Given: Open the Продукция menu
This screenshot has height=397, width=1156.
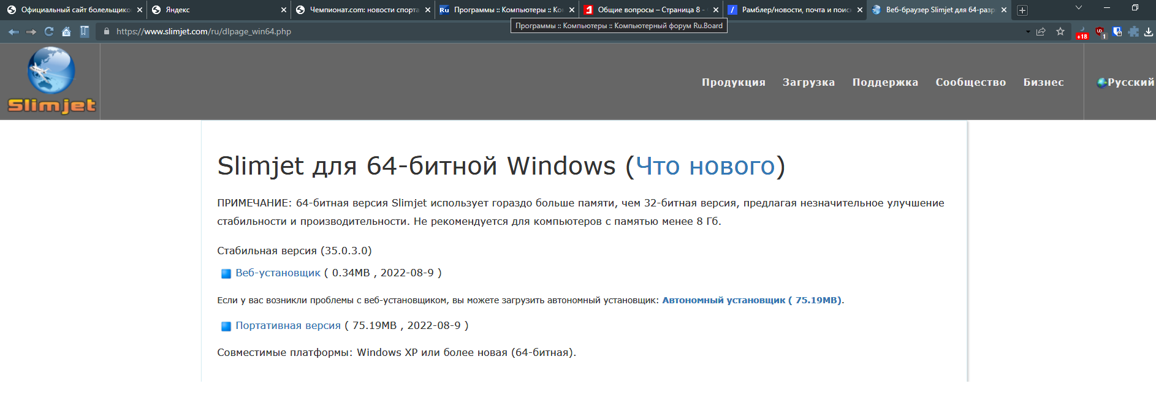Looking at the screenshot, I should [734, 82].
